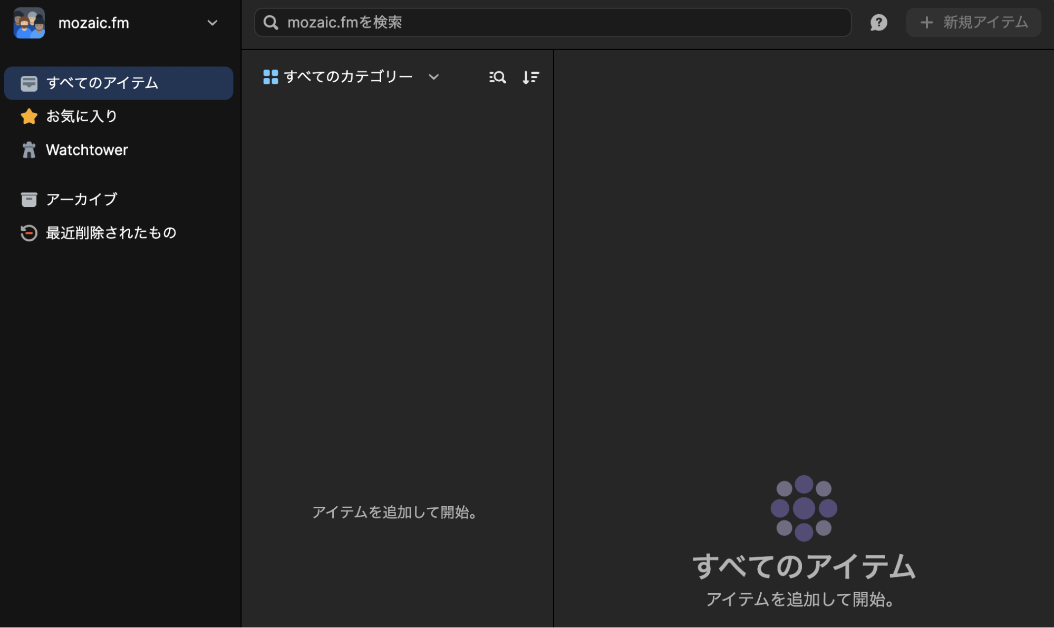Click the 新規アイテム button
Viewport: 1054px width, 628px height.
click(973, 22)
